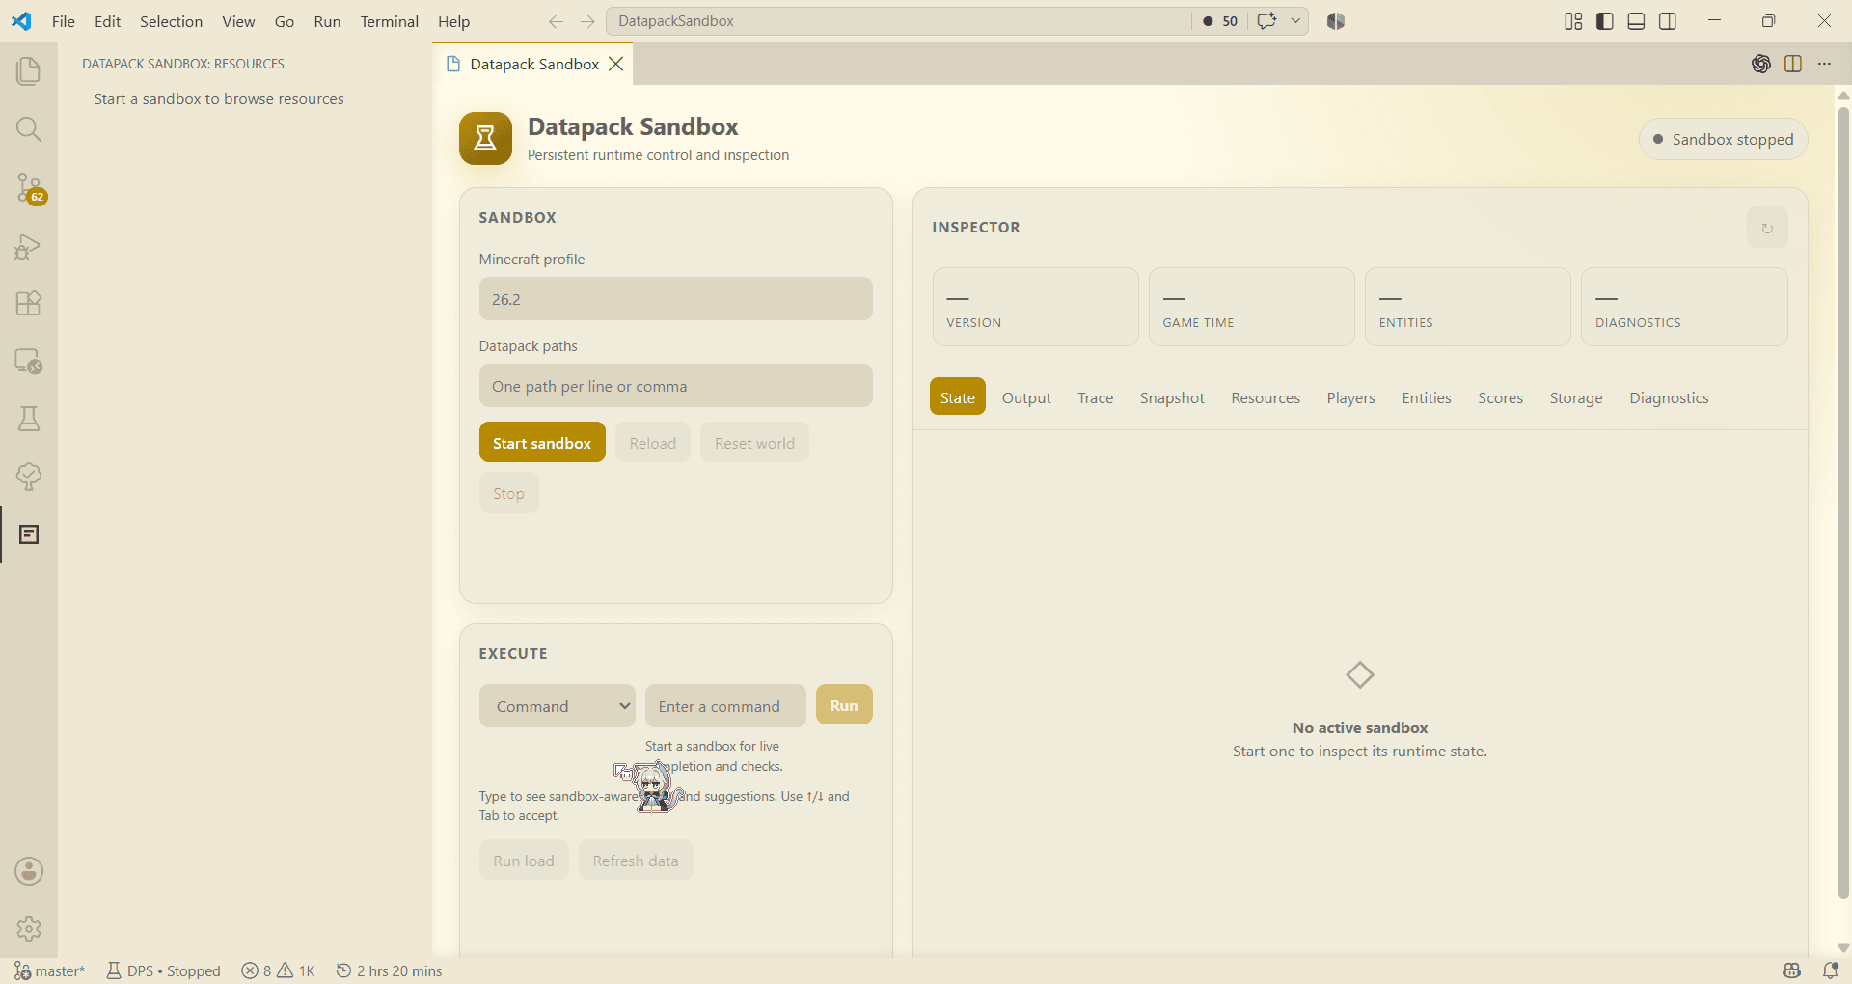Open the File menu

64,21
